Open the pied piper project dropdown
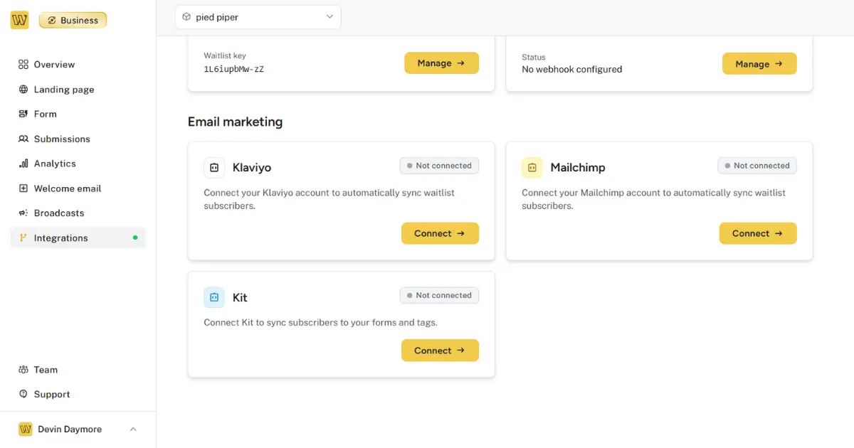Viewport: 854px width, 448px height. (x=258, y=16)
